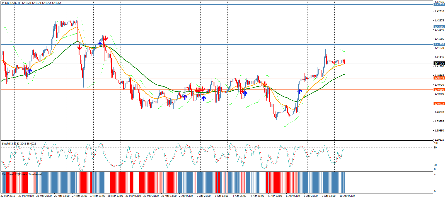Select the blue up arrow near 4 Apr 05:00

(x=245, y=93)
